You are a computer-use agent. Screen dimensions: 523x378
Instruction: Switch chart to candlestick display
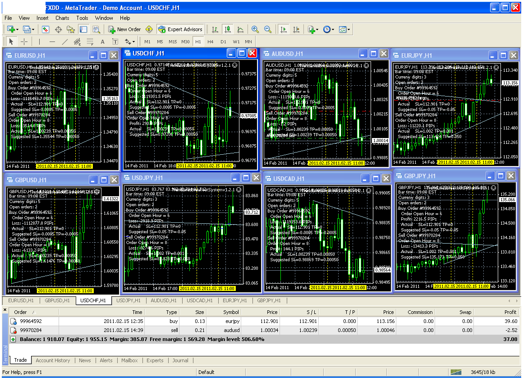[228, 29]
